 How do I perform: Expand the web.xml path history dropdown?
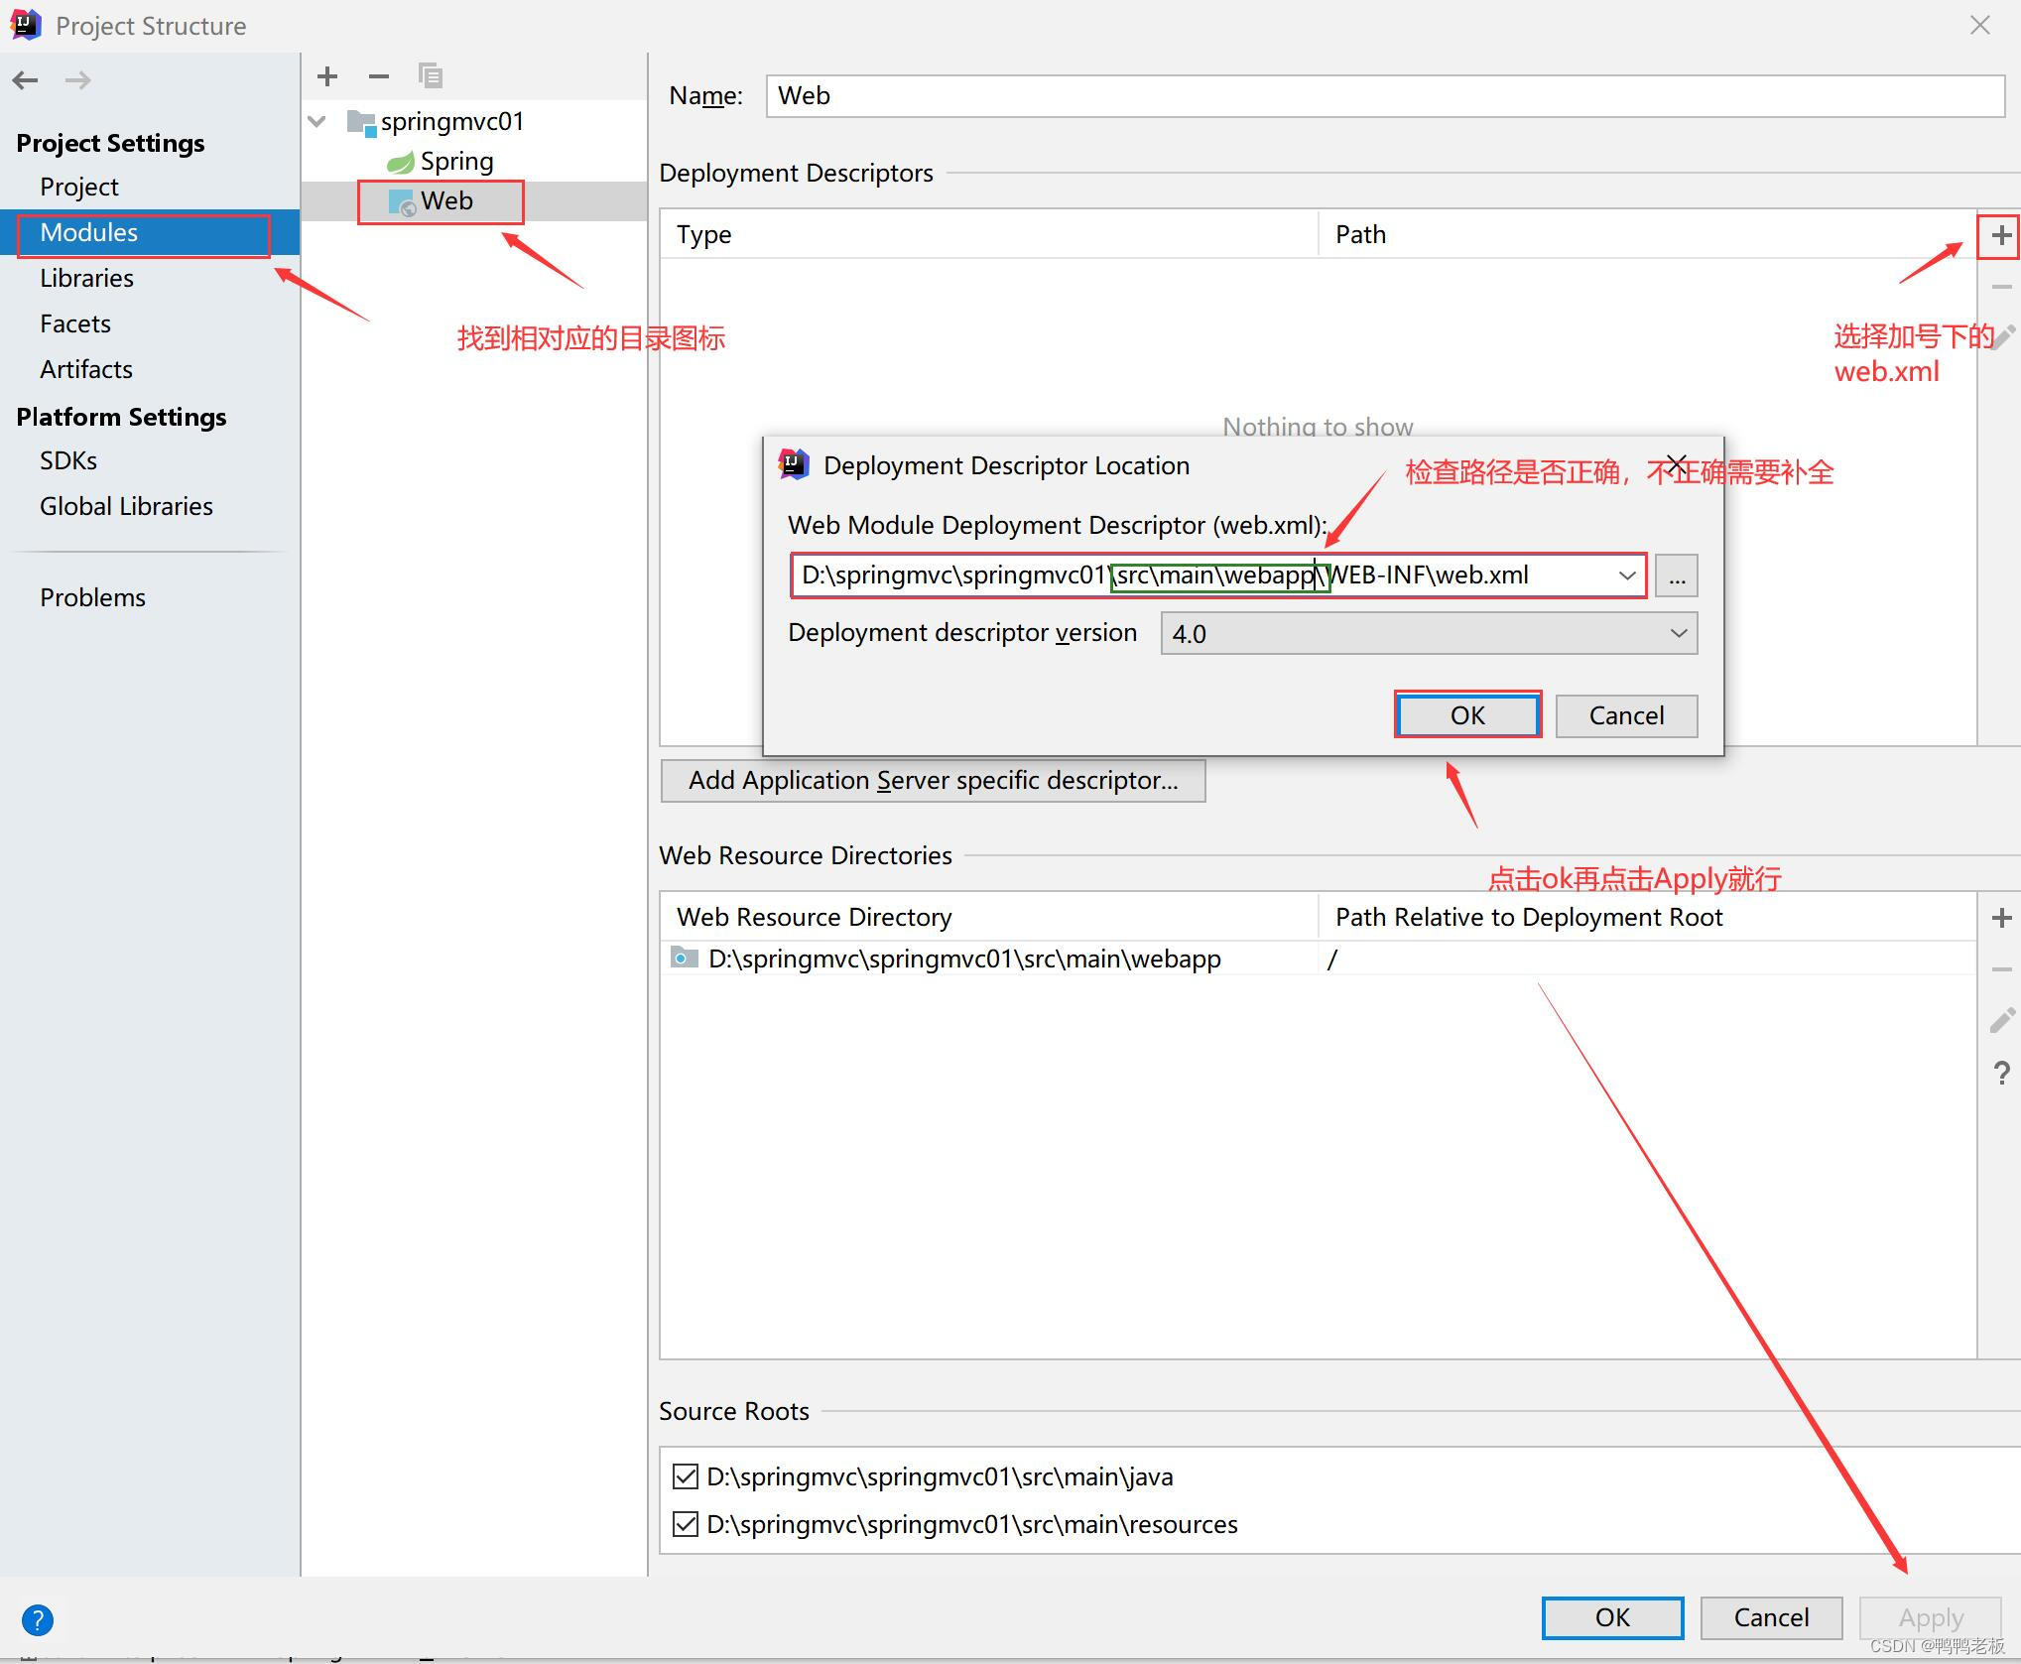(1627, 576)
